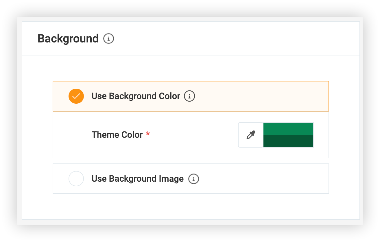Pick the lighter green upper theme swatch
This screenshot has width=380, height=242.
point(288,129)
